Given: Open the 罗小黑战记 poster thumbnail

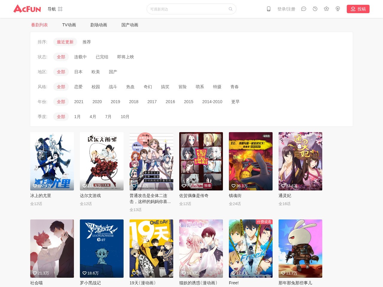Looking at the screenshot, I should [x=101, y=248].
